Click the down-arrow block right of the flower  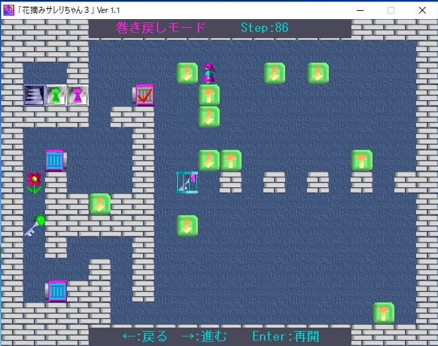[100, 204]
